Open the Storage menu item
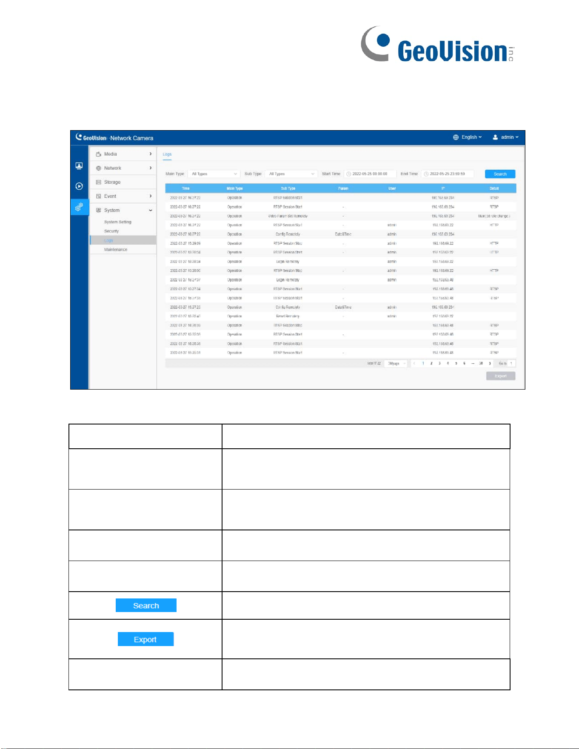 (x=123, y=182)
